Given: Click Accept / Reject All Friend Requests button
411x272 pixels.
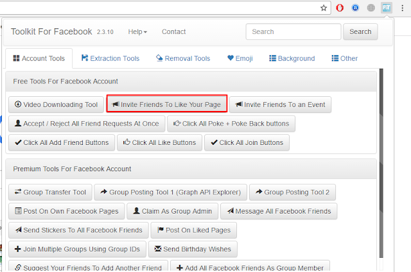Looking at the screenshot, I should click(x=87, y=124).
